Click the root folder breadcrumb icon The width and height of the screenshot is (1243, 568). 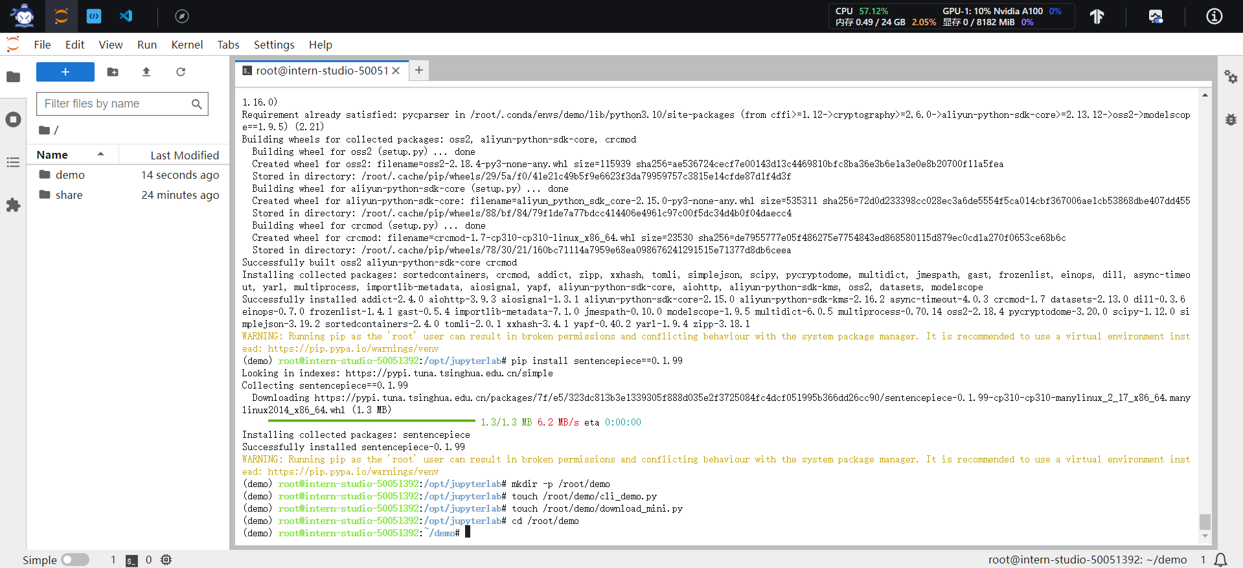(45, 130)
